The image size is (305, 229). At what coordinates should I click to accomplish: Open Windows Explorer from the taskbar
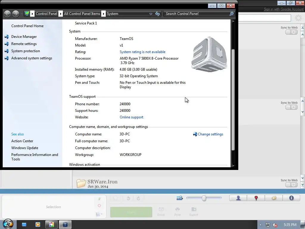pyautogui.click(x=24, y=225)
